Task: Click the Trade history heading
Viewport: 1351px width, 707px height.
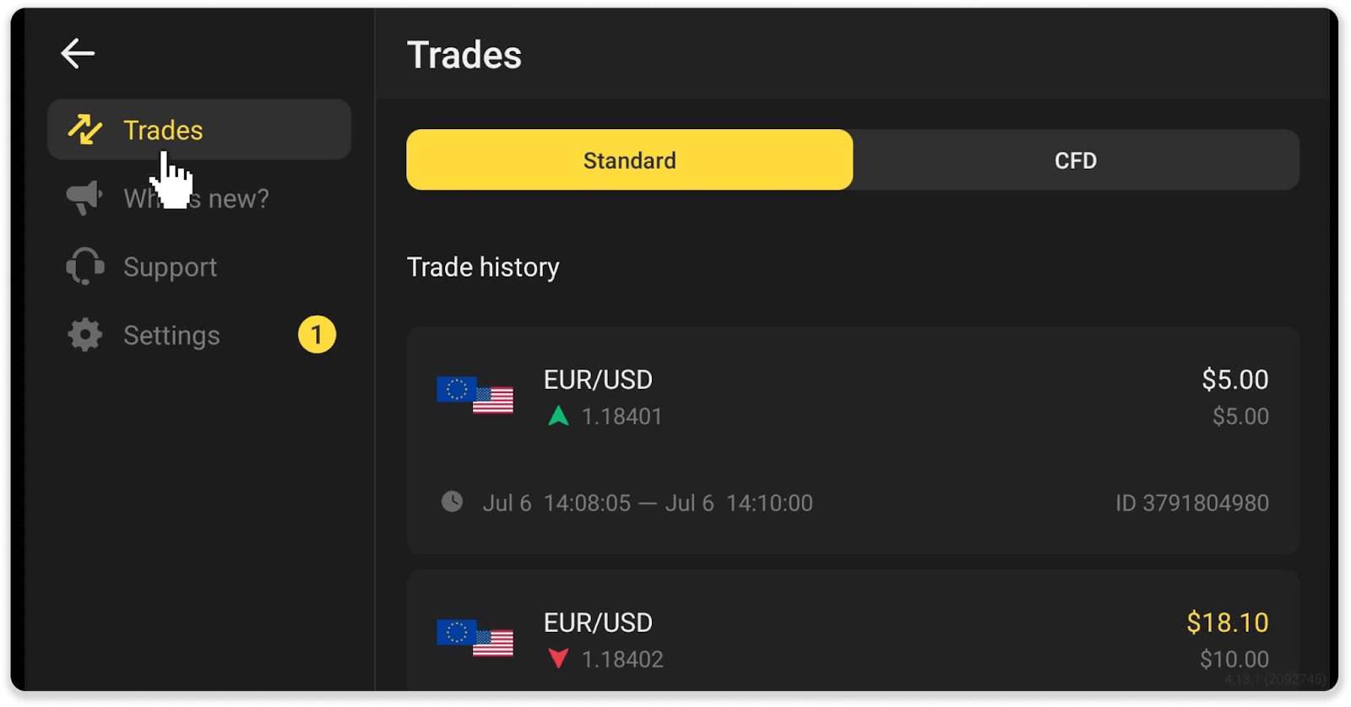Action: (483, 267)
